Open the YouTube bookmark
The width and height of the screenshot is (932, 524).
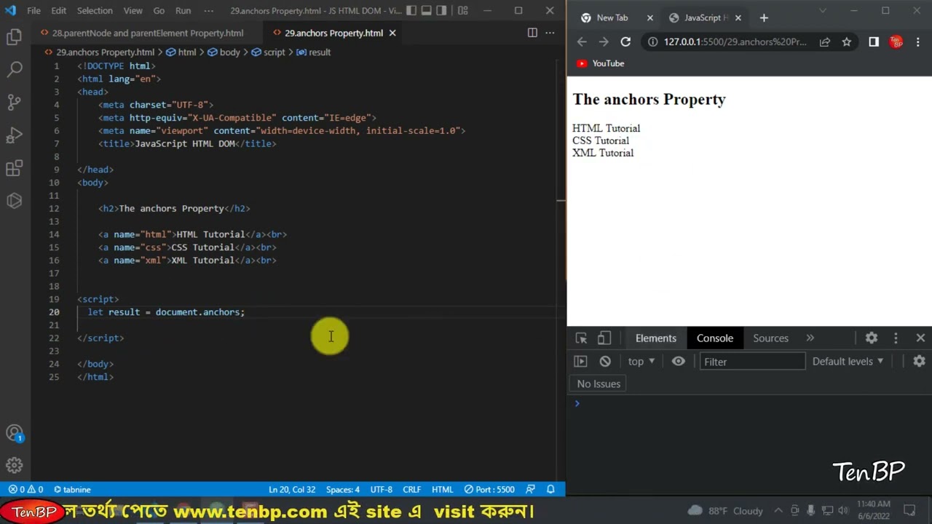coord(601,63)
